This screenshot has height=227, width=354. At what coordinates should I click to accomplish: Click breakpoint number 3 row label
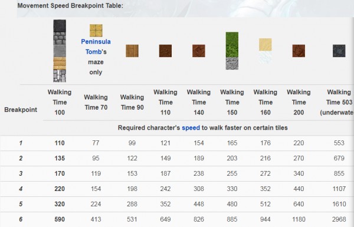click(21, 173)
